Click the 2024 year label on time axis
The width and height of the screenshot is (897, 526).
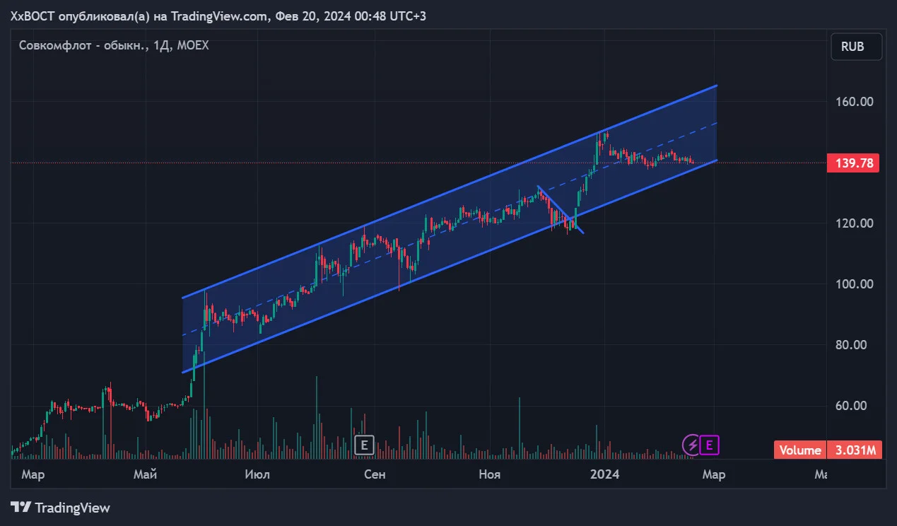(605, 474)
